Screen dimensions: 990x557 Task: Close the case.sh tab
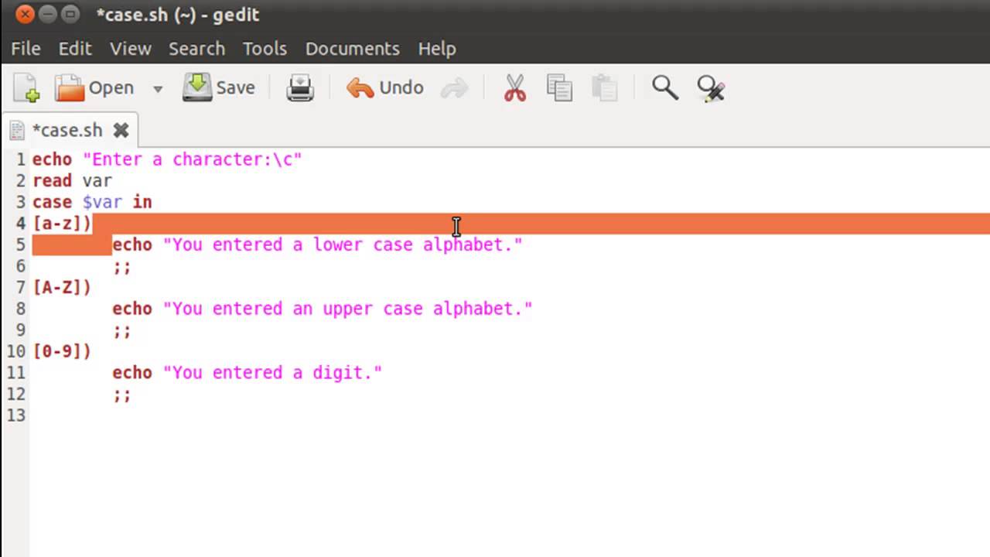click(x=121, y=130)
